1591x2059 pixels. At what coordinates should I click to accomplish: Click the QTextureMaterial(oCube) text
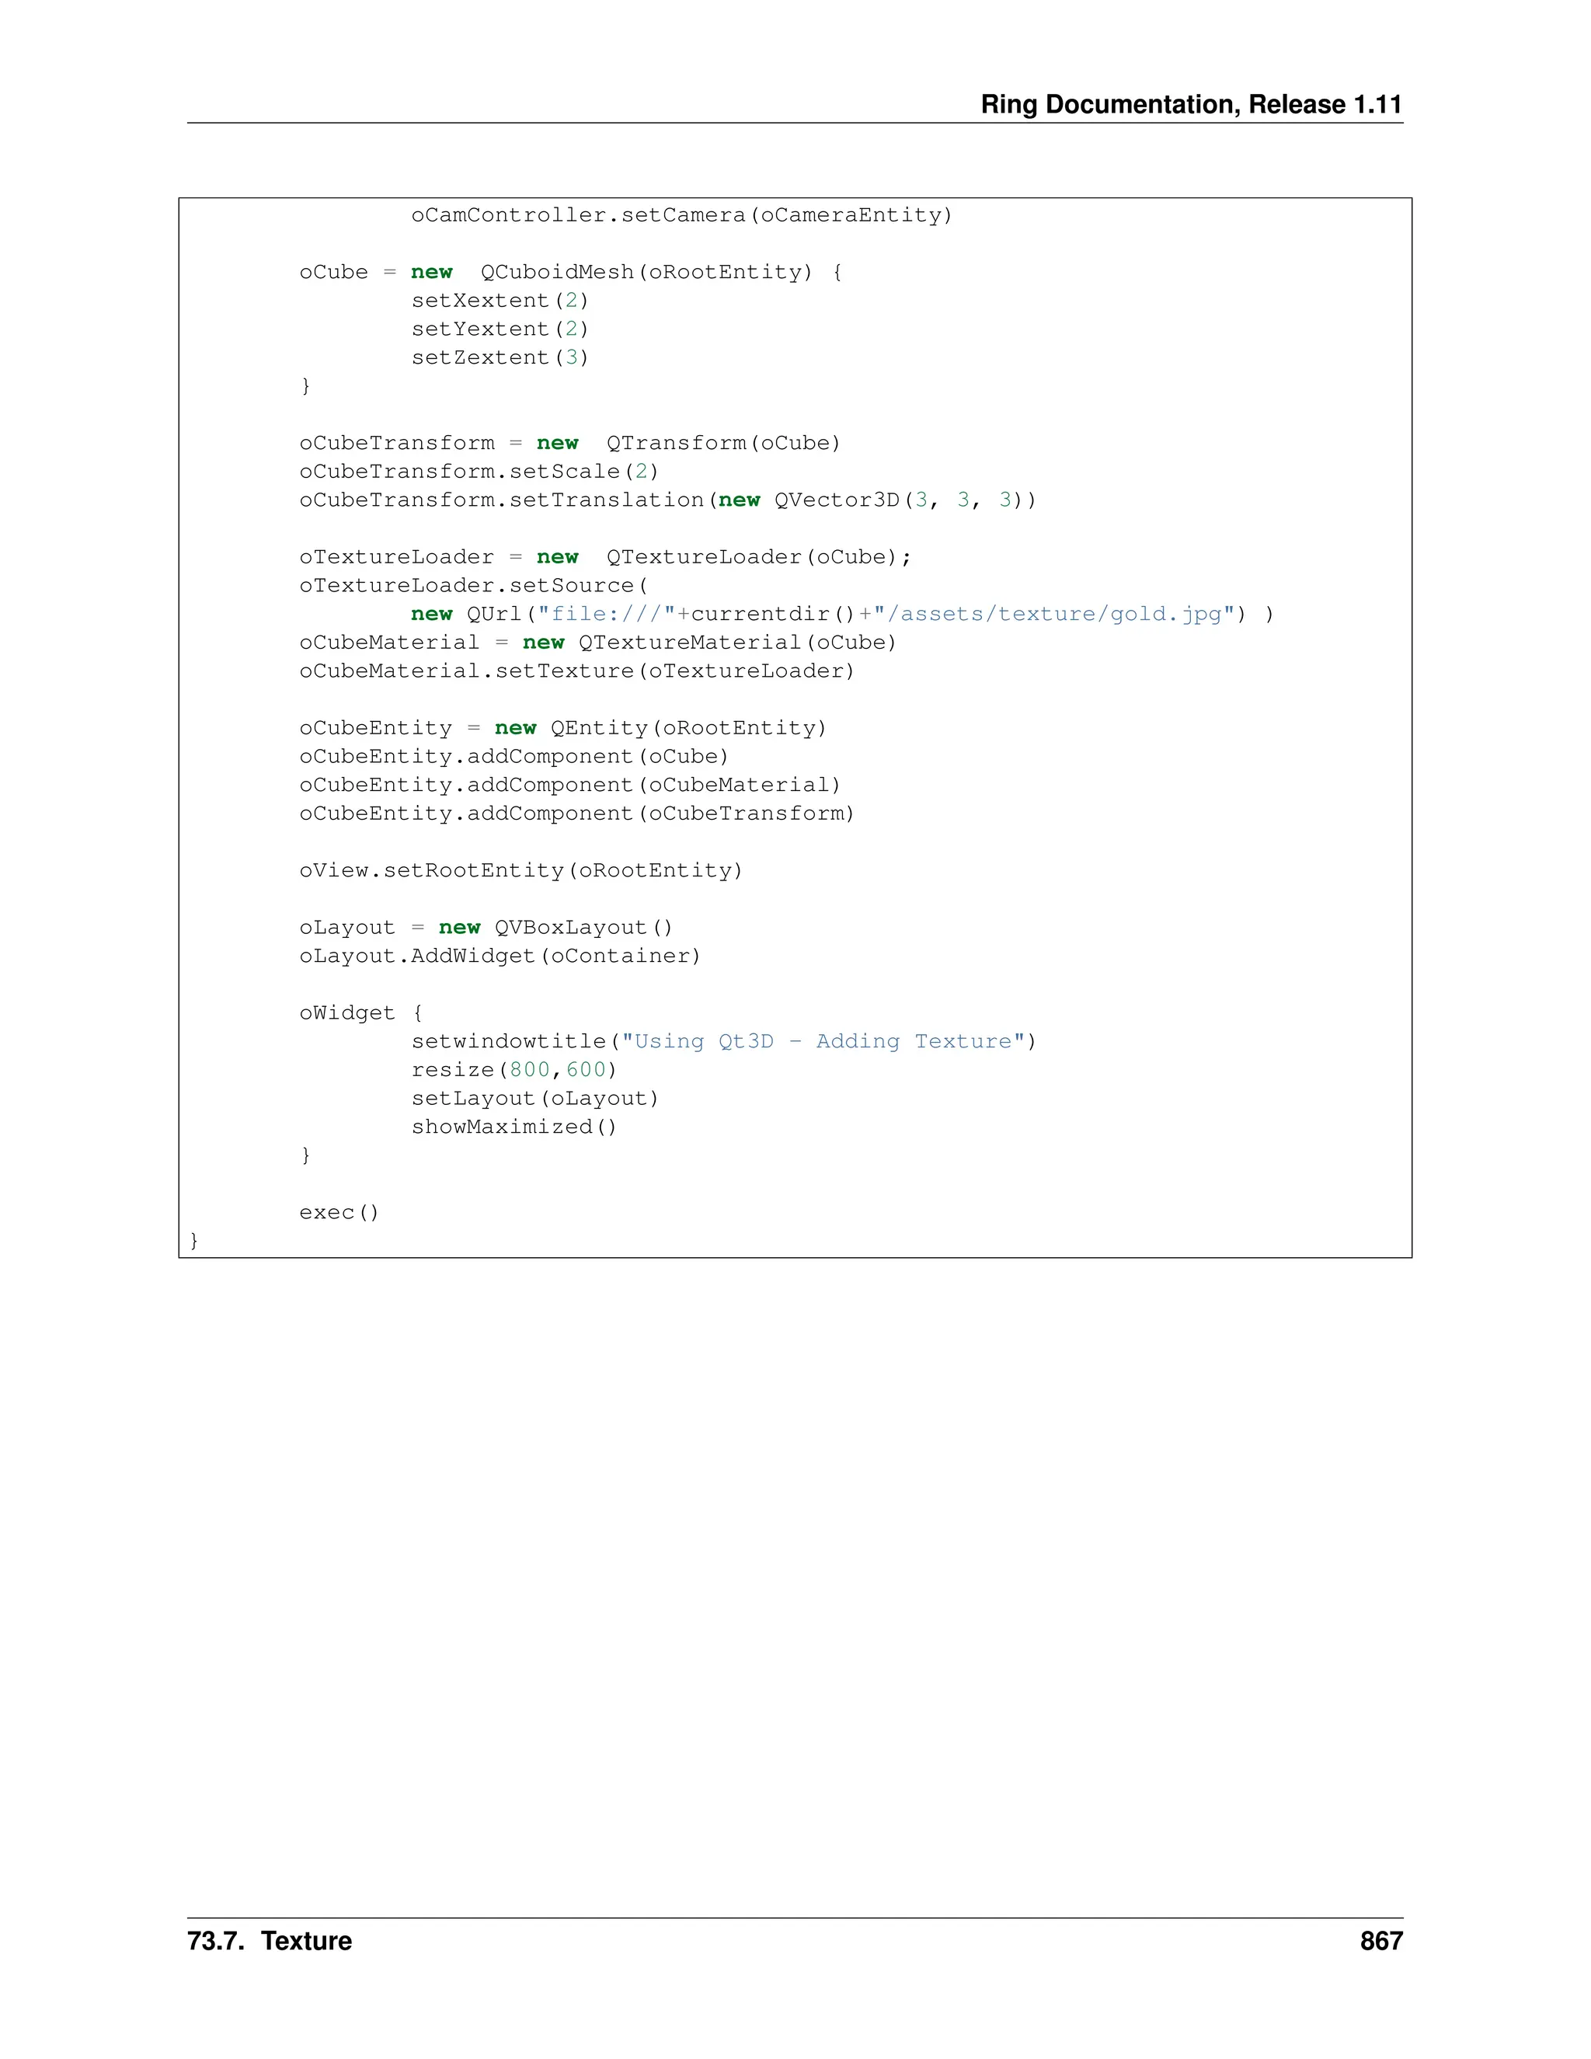(x=737, y=643)
